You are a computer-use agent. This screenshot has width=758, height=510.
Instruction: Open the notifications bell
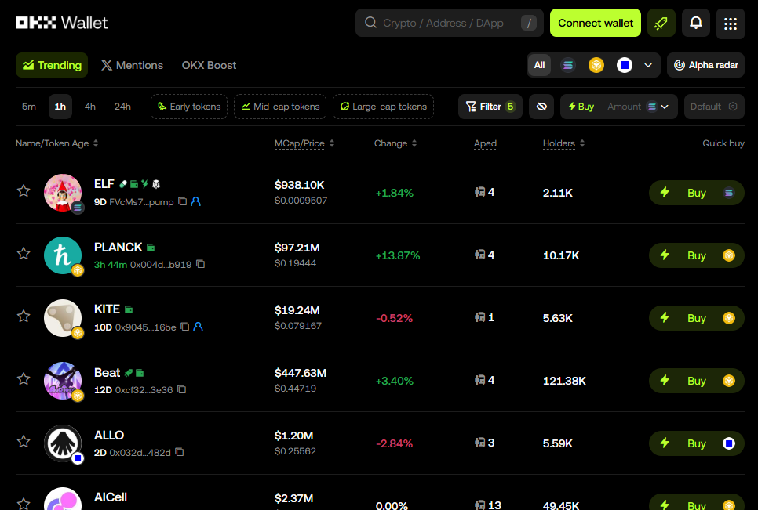click(x=695, y=24)
